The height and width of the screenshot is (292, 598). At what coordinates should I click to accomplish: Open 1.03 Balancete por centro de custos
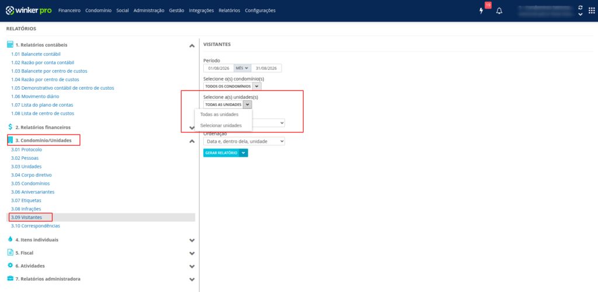(x=49, y=71)
